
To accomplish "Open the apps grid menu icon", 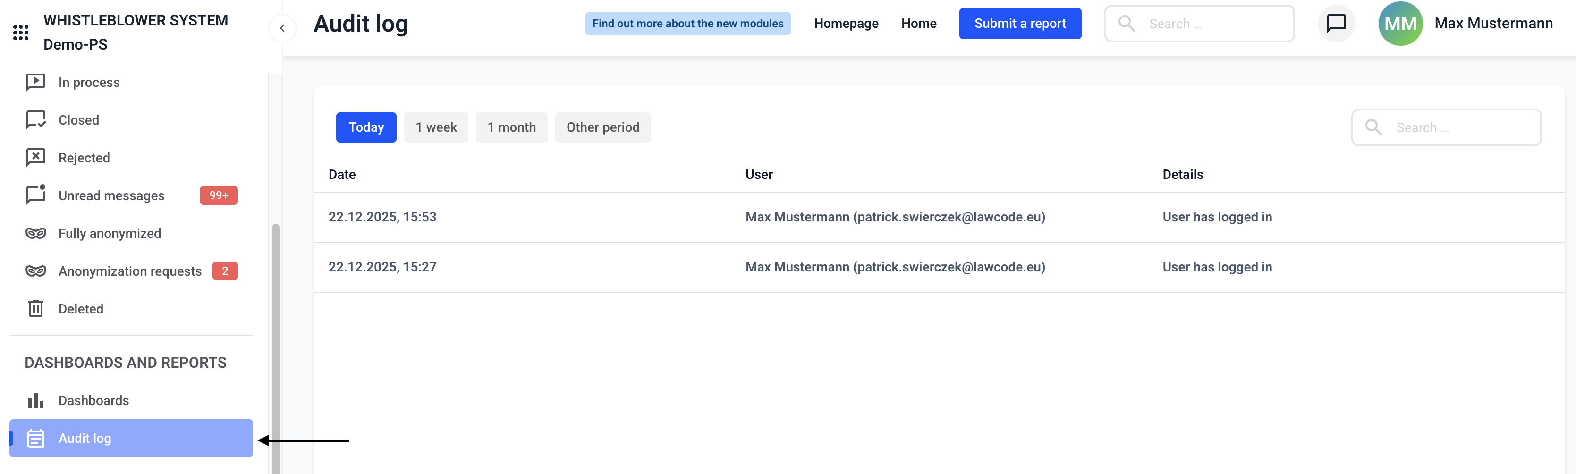I will [21, 33].
